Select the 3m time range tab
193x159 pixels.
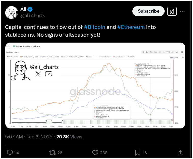(x=156, y=52)
